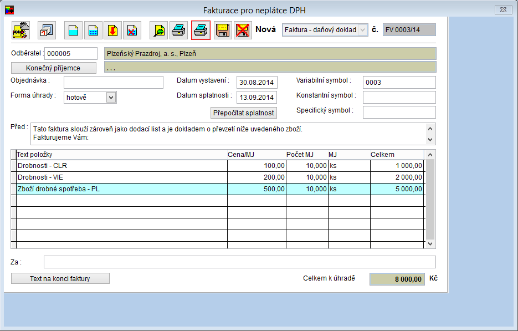This screenshot has width=518, height=331.
Task: Click the document icon with red down arrow
Action: 112,30
